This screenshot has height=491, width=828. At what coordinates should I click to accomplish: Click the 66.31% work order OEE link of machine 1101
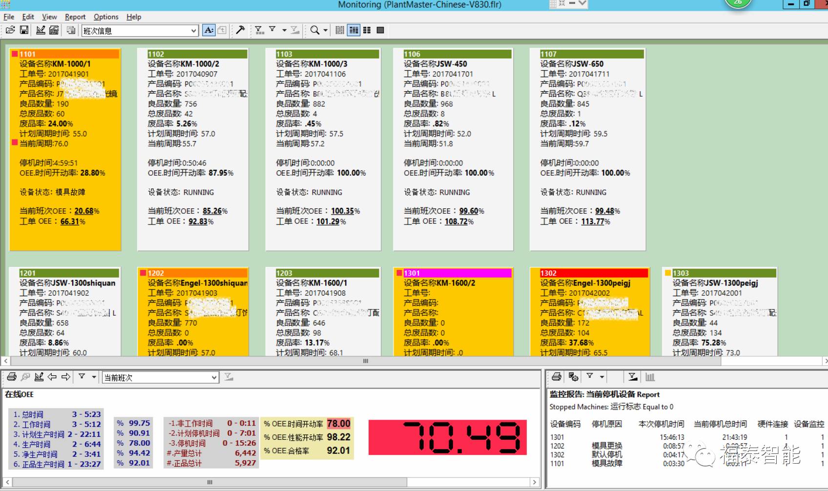coord(70,222)
